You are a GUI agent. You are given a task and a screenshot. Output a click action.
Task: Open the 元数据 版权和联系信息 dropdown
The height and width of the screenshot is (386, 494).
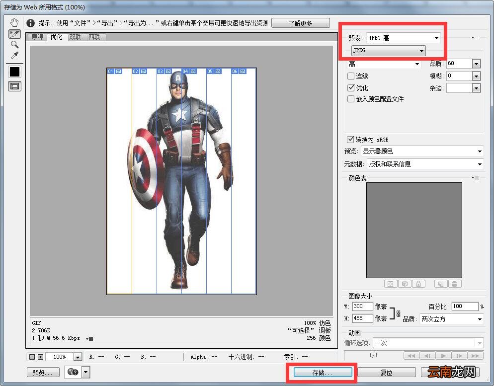tap(425, 164)
